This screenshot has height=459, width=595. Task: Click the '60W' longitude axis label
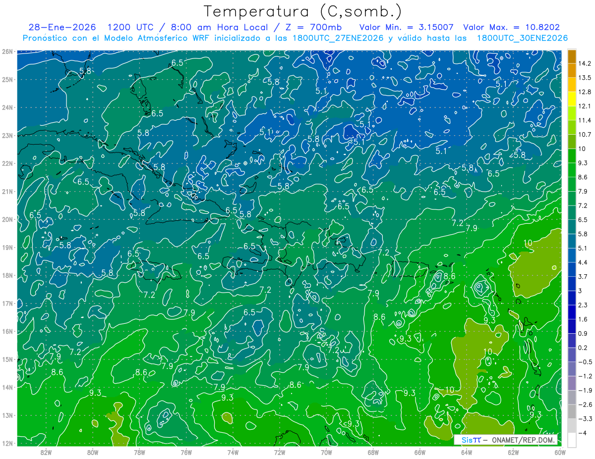560,452
